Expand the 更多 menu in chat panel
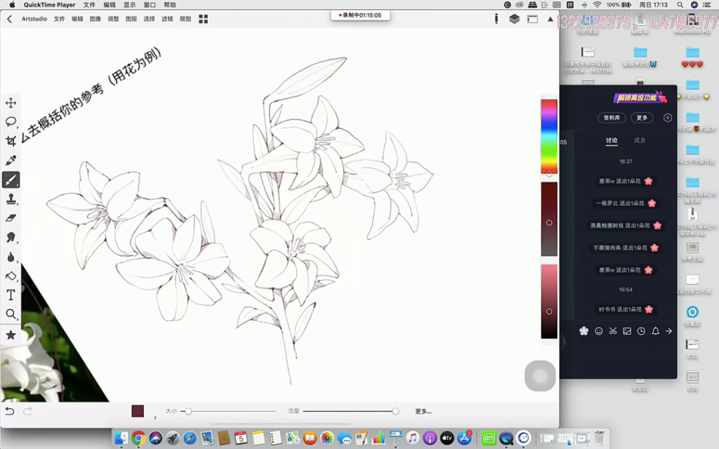The image size is (719, 449). click(x=641, y=118)
